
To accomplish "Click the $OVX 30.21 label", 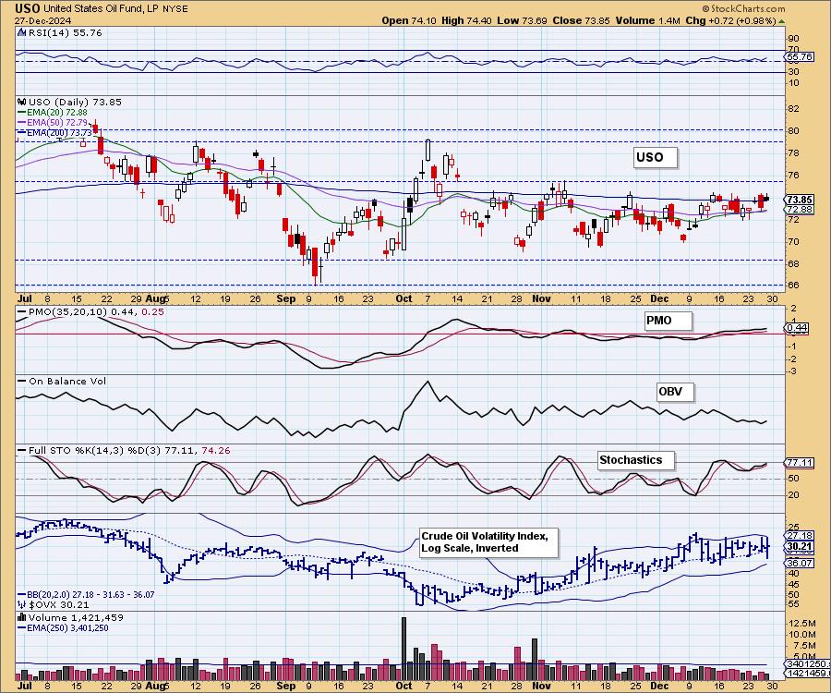I will tap(58, 604).
